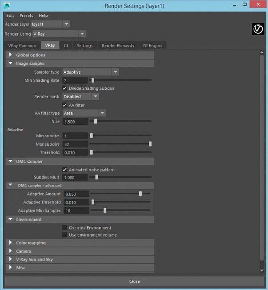Screen dimensions: 268x290
Task: Switch to the Settings tab
Action: pos(84,45)
